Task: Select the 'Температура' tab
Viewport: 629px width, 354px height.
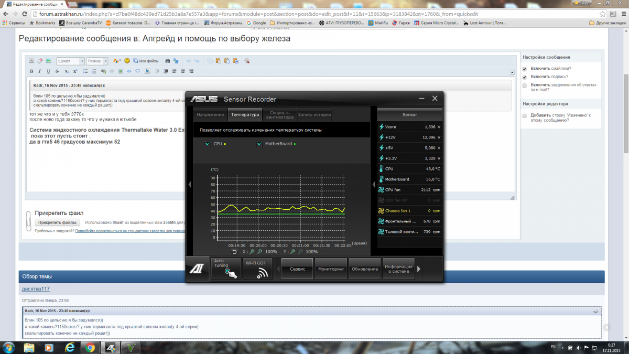Action: 245,114
